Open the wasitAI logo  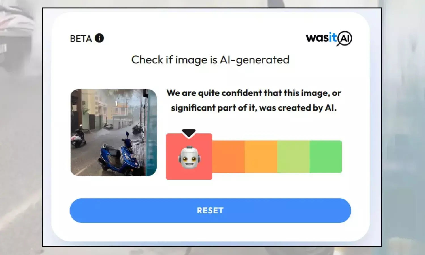(329, 38)
